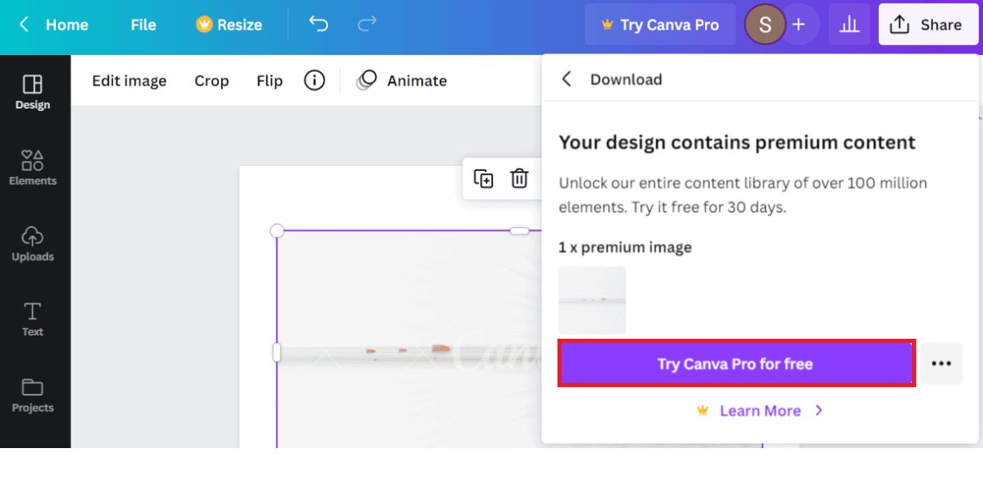View image info with the info icon
Screen dimensions: 983x504
pos(314,80)
